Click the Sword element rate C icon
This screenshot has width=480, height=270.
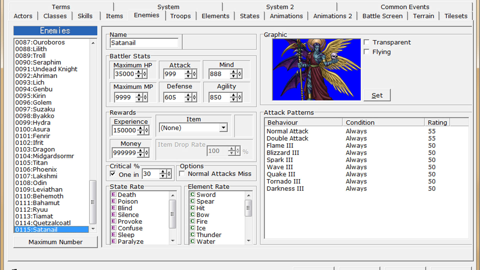click(192, 194)
